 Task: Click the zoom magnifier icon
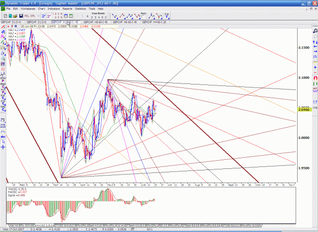coord(315,31)
